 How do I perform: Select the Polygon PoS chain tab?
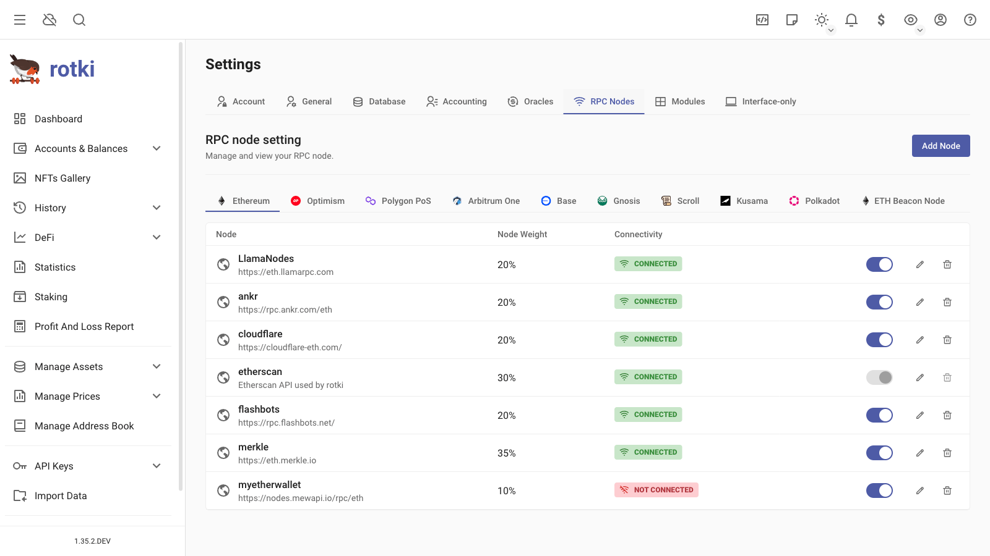point(398,201)
